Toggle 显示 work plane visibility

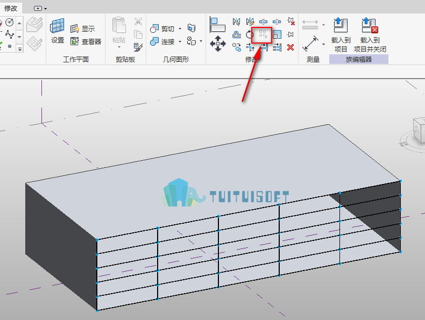click(x=82, y=29)
